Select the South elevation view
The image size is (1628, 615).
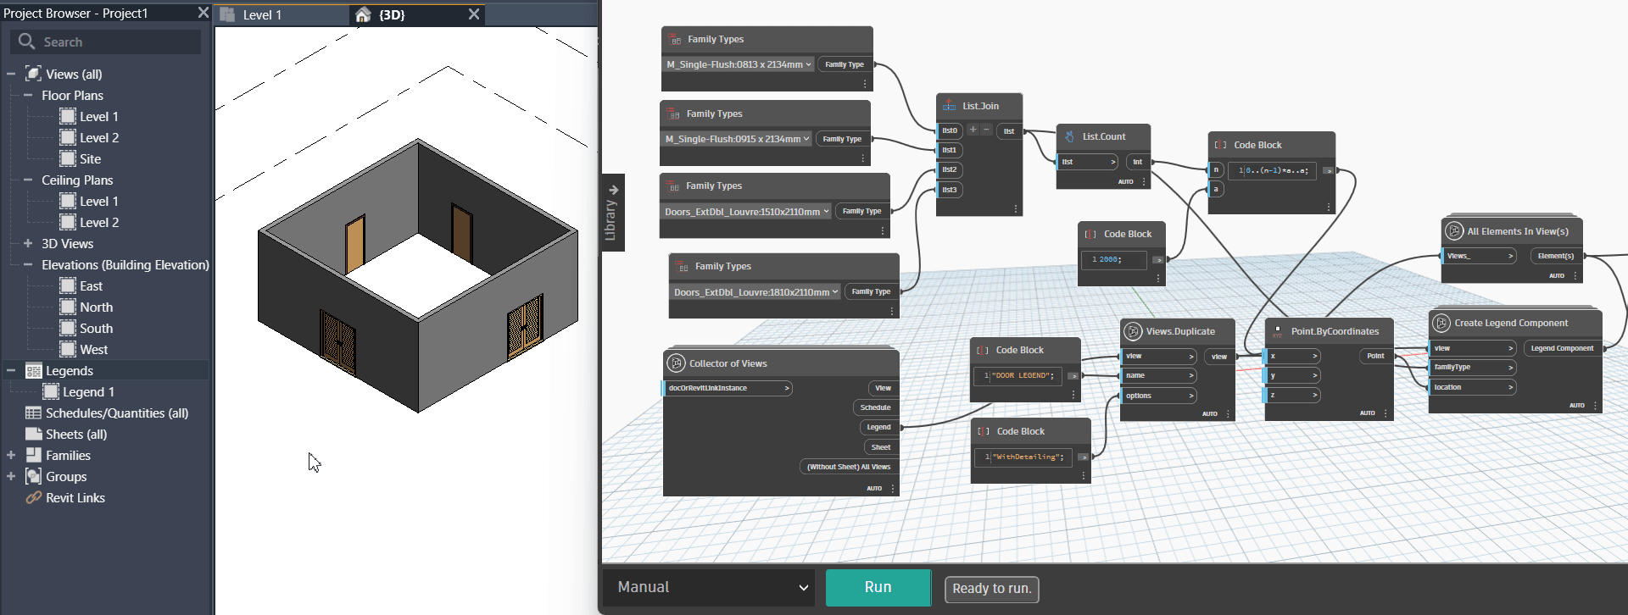click(96, 328)
